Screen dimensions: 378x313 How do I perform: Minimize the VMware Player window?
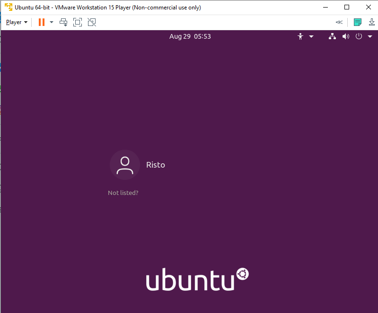(x=325, y=7)
